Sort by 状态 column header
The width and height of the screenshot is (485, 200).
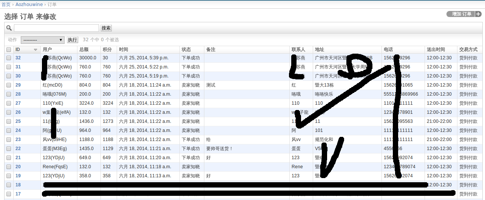pyautogui.click(x=186, y=50)
